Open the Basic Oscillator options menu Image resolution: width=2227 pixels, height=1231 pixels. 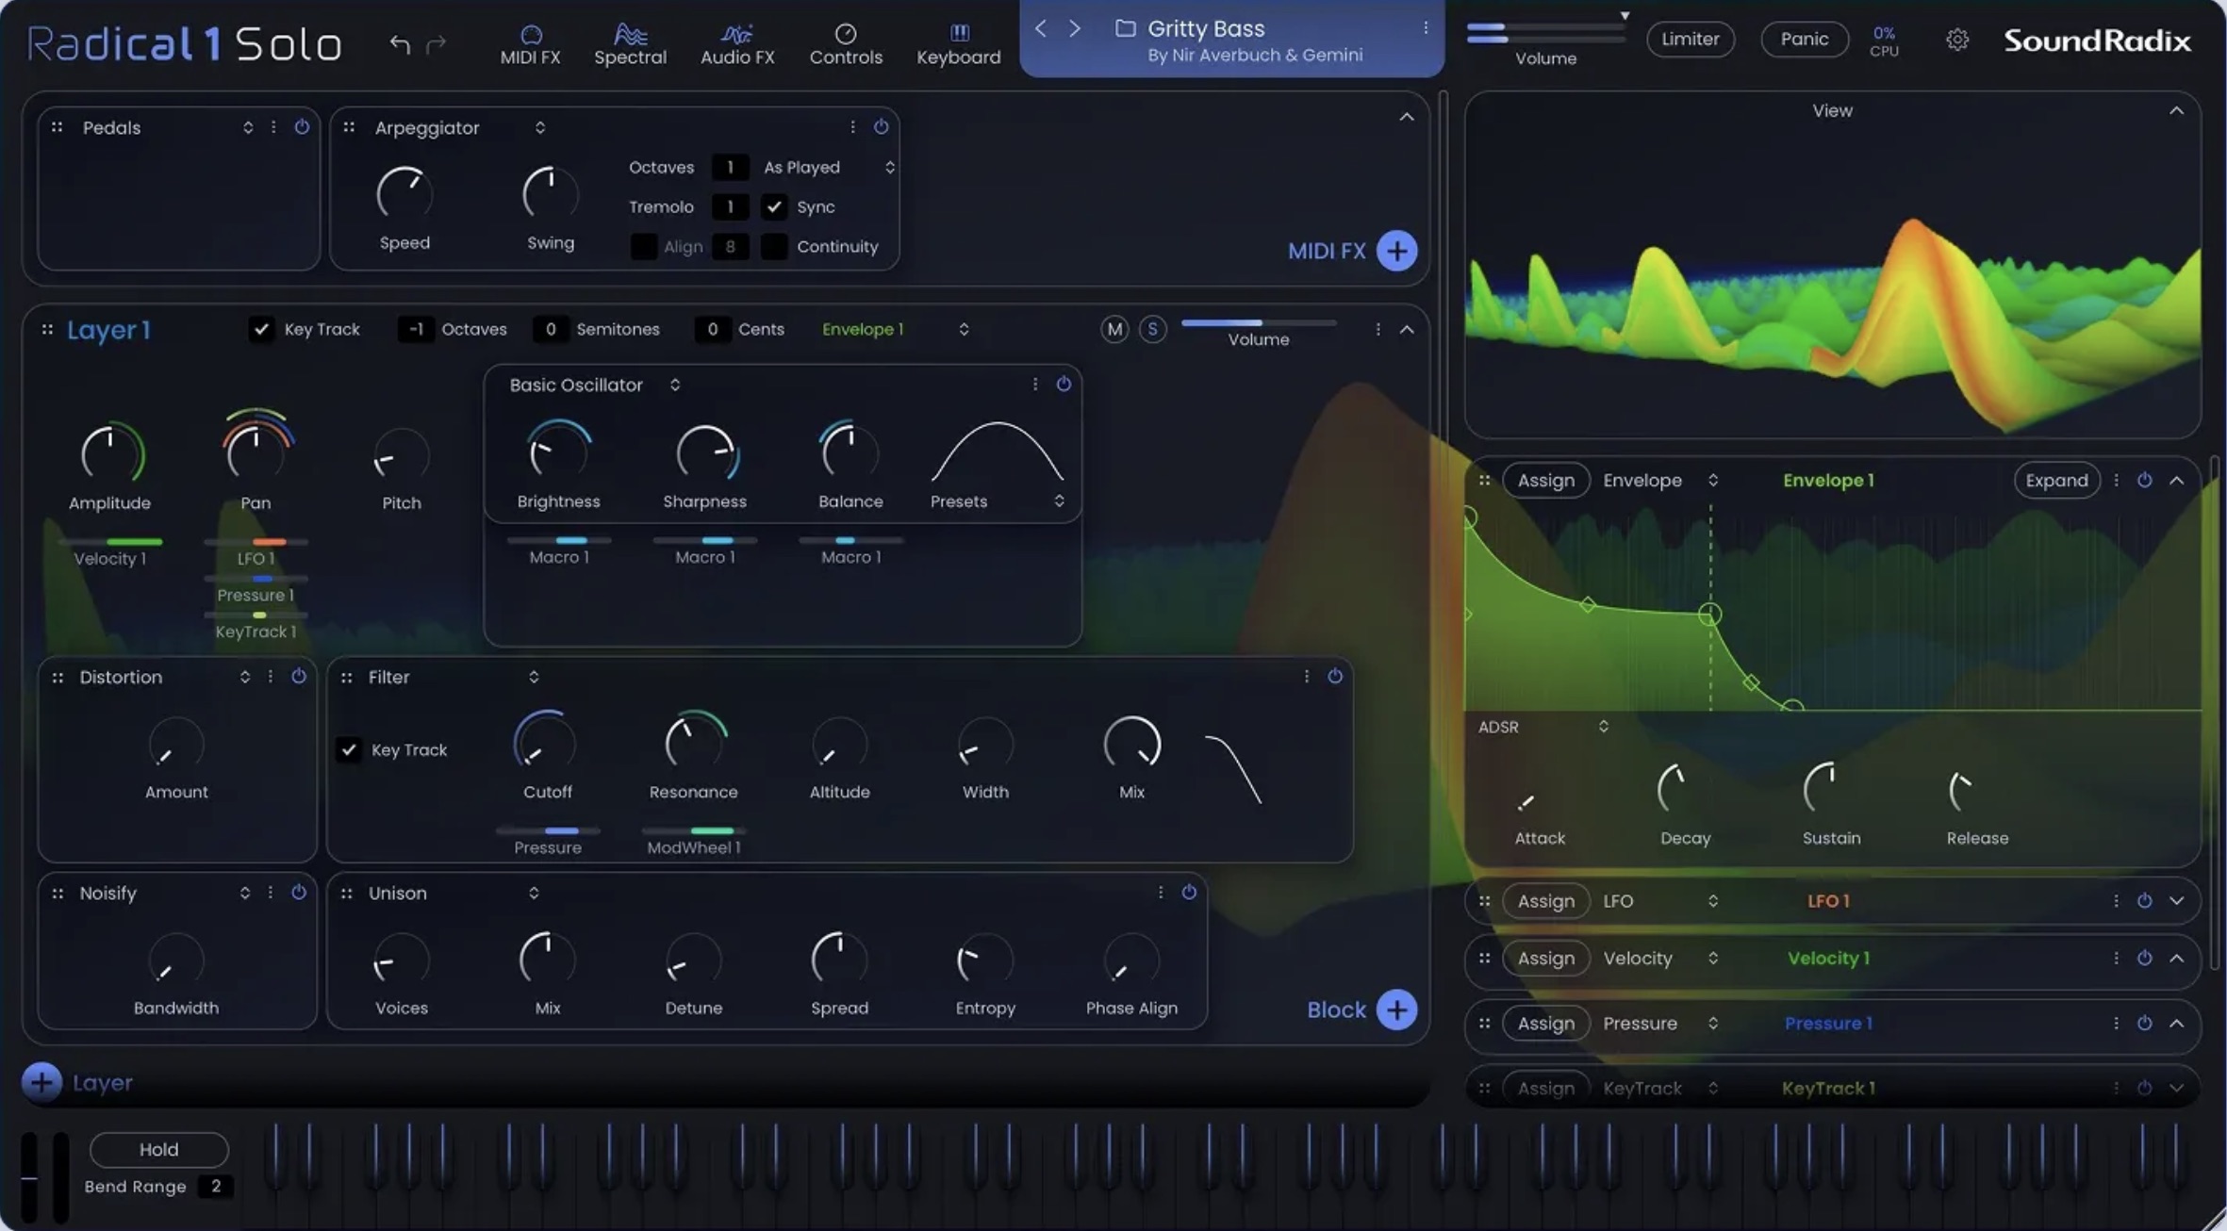pos(1034,384)
